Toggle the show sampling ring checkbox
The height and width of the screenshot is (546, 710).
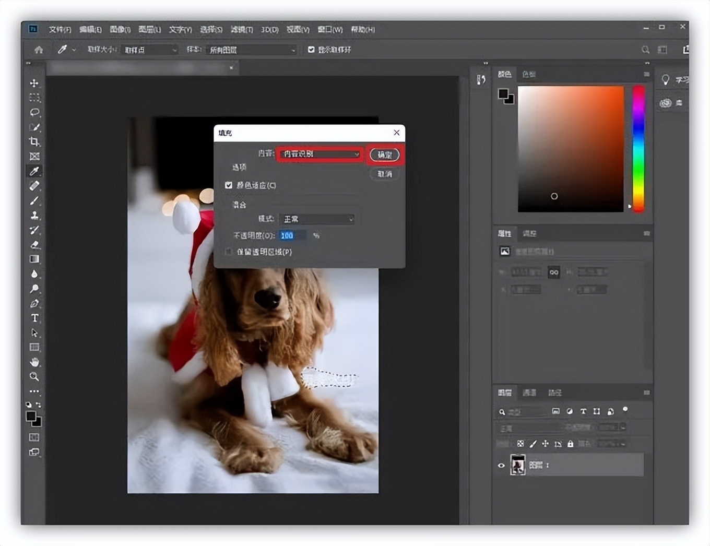point(311,50)
